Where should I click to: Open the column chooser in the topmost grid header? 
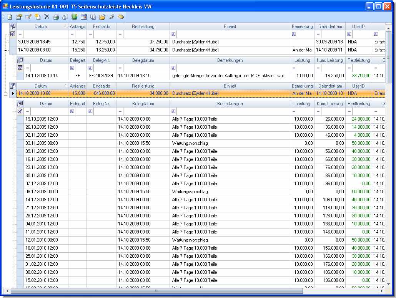point(13,26)
